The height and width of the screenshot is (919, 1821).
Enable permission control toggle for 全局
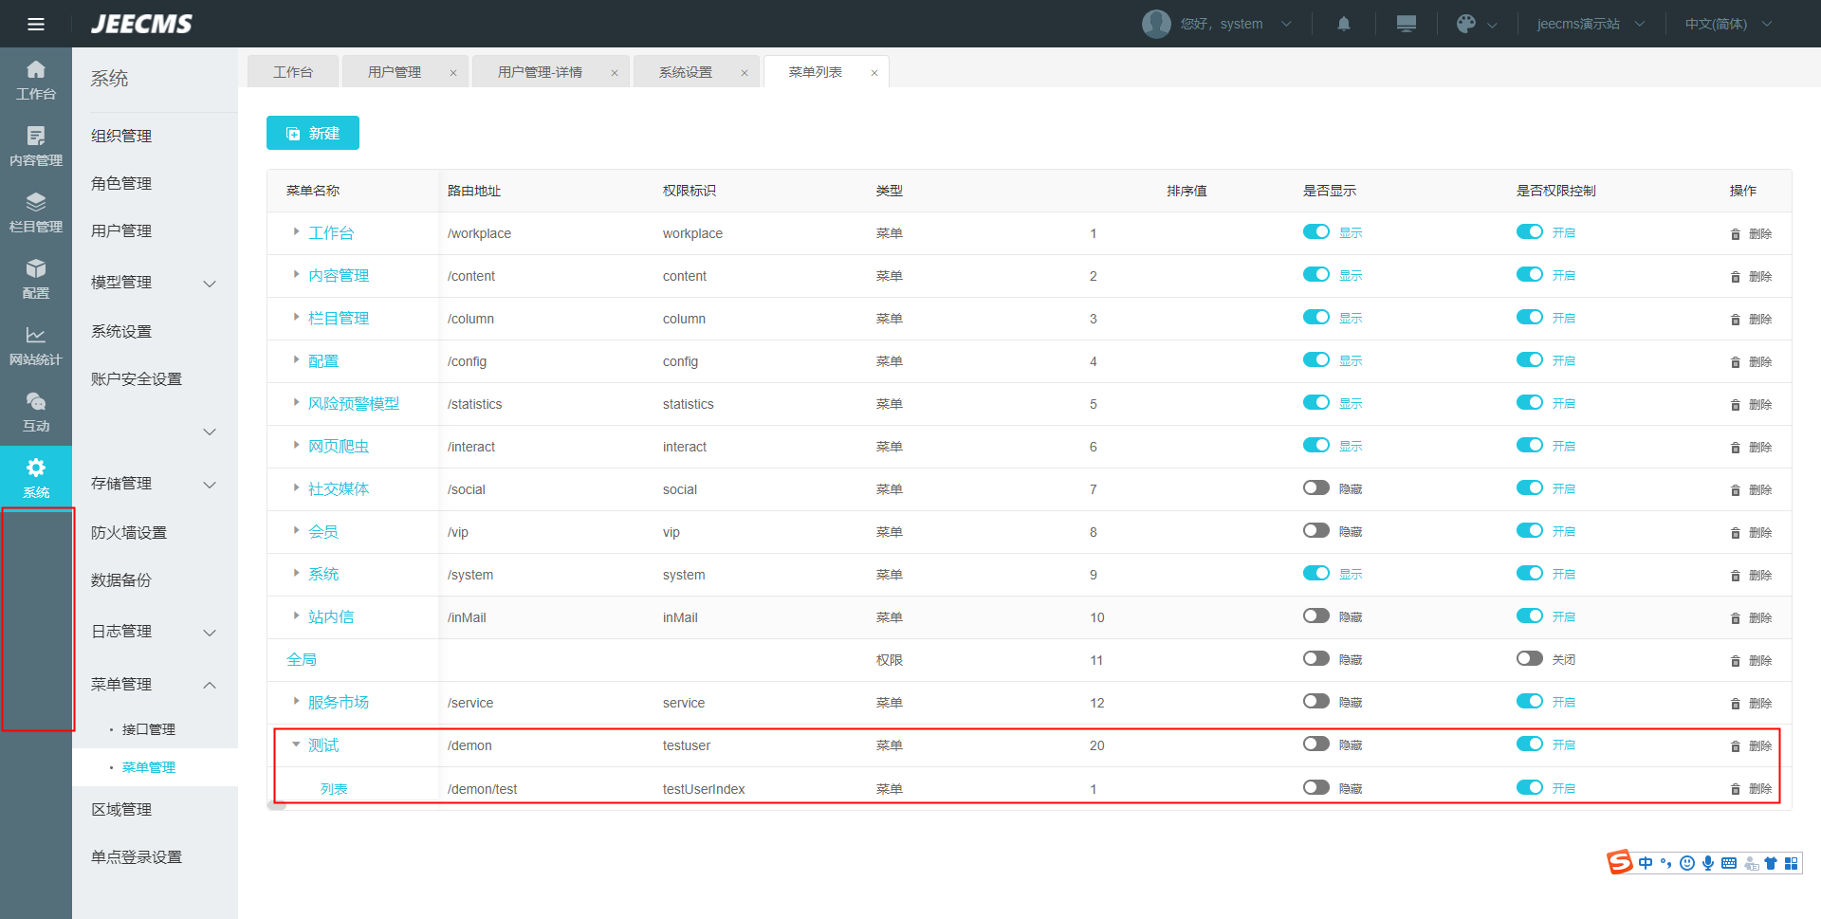(x=1529, y=658)
